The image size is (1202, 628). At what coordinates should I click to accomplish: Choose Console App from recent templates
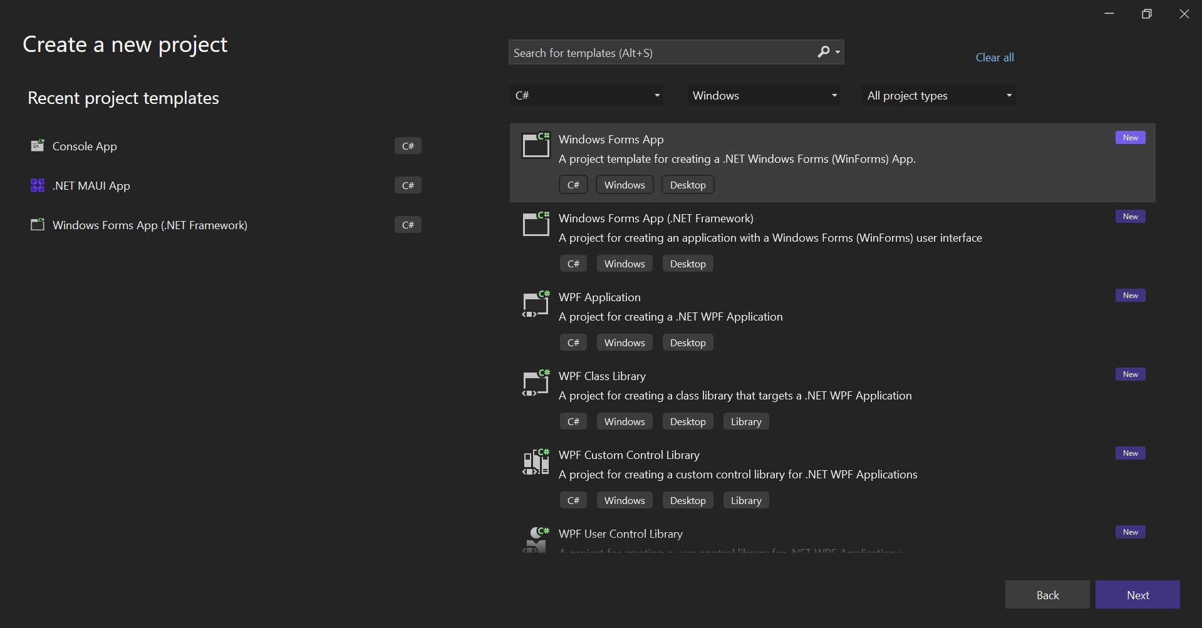tap(226, 146)
